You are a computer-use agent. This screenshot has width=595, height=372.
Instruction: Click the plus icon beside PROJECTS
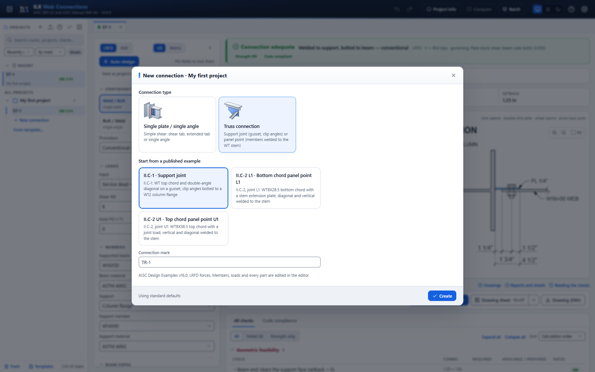[x=40, y=27]
